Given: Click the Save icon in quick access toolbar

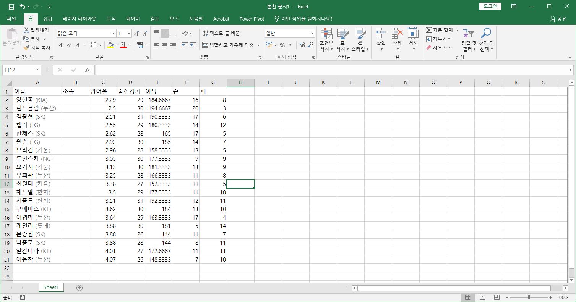Looking at the screenshot, I should (11, 6).
